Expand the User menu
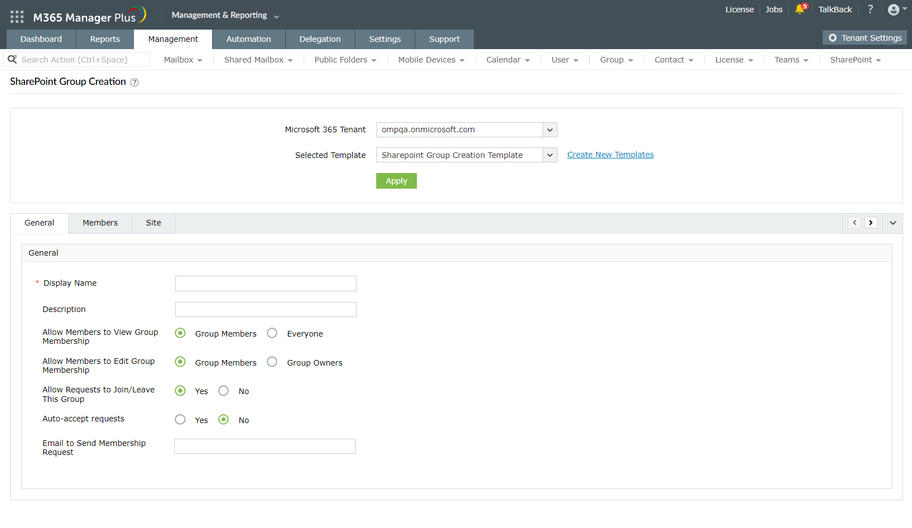This screenshot has height=528, width=912. click(x=565, y=60)
